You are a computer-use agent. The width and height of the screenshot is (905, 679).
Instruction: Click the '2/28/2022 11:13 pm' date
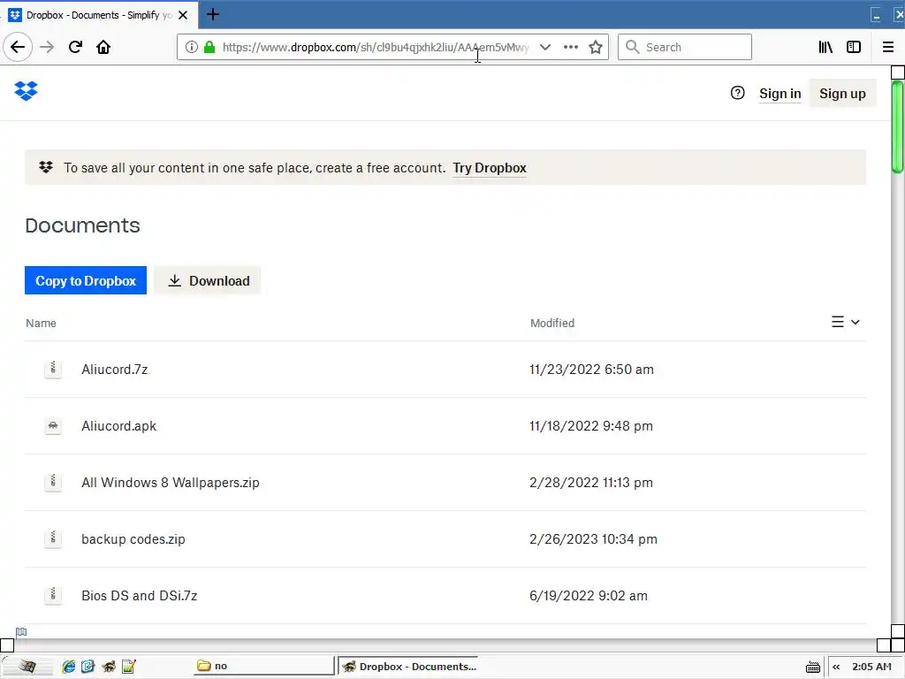(591, 483)
